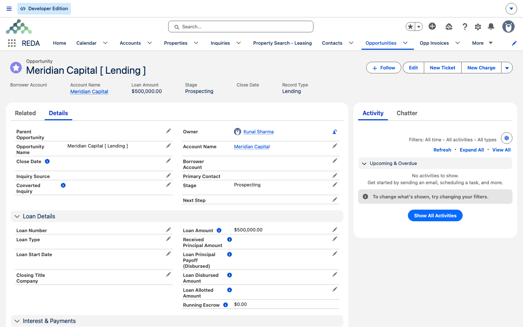Open Kunal Sharma owner link
Image resolution: width=523 pixels, height=327 pixels.
[x=259, y=132]
